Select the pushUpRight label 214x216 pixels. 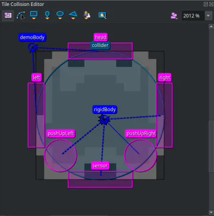pyautogui.click(x=141, y=133)
